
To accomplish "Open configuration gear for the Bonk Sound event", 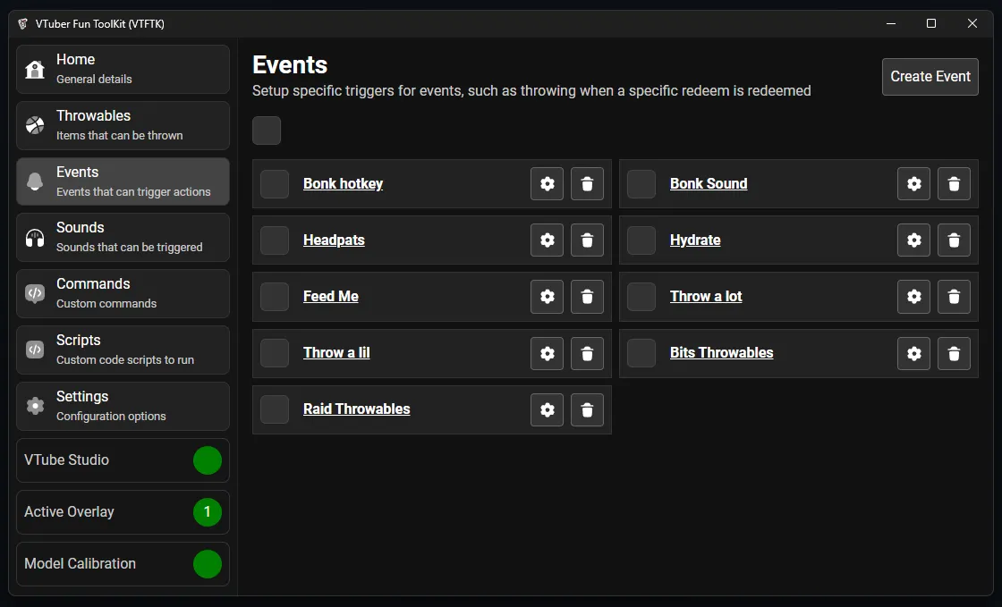I will [913, 183].
